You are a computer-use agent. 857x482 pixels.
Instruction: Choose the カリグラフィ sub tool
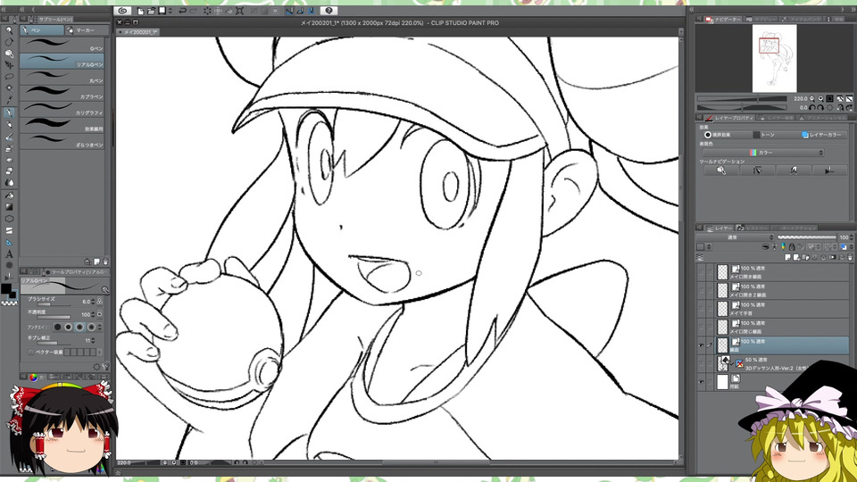click(x=62, y=108)
